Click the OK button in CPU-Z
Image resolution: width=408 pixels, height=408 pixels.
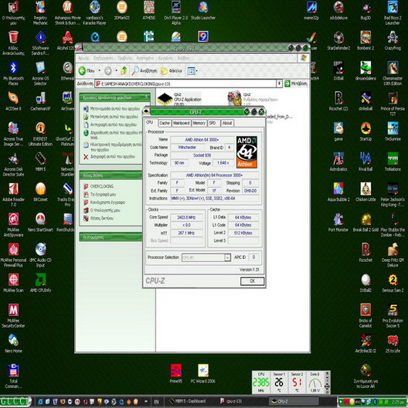(x=252, y=281)
